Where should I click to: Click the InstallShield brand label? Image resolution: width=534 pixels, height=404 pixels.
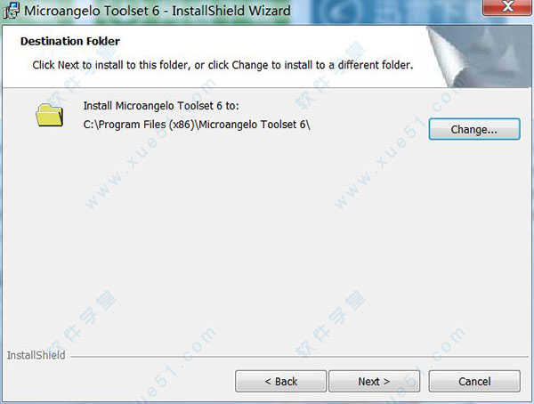point(36,355)
